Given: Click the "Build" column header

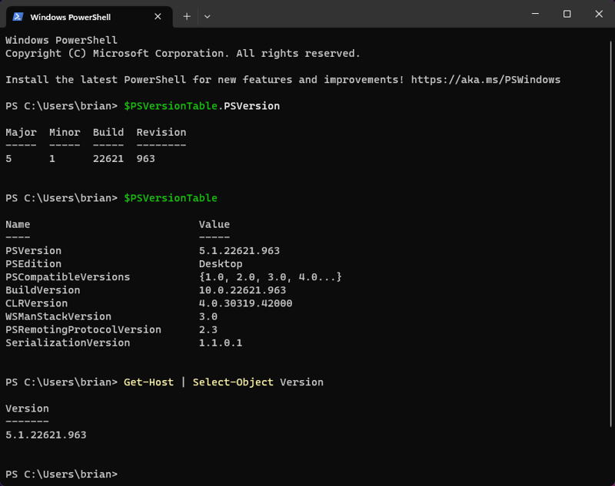Looking at the screenshot, I should coord(108,132).
